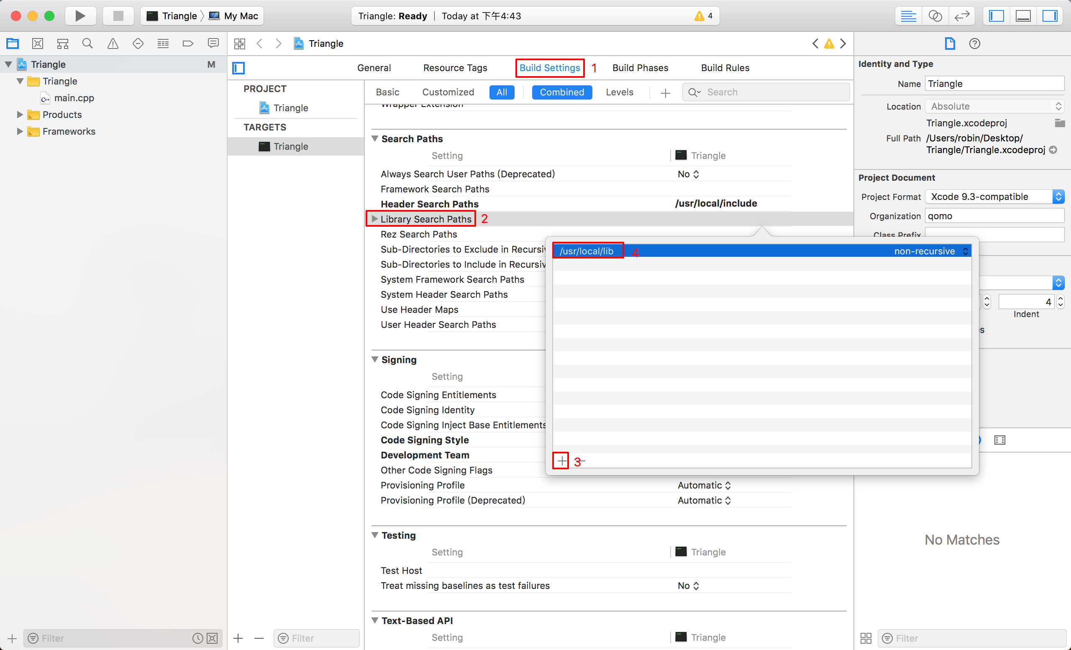1071x650 pixels.
Task: Open the Find navigator magnifier icon
Action: click(87, 44)
